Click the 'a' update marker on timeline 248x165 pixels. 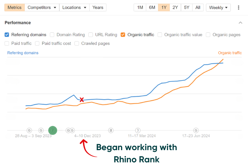click(111, 130)
